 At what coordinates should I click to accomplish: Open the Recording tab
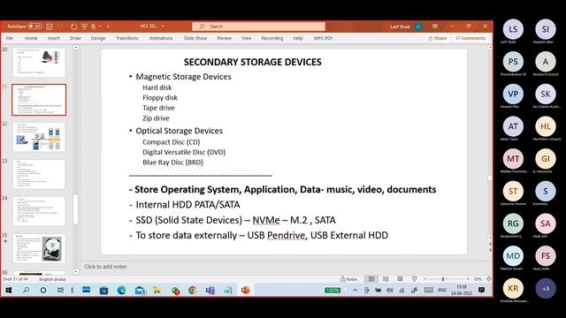coord(272,38)
